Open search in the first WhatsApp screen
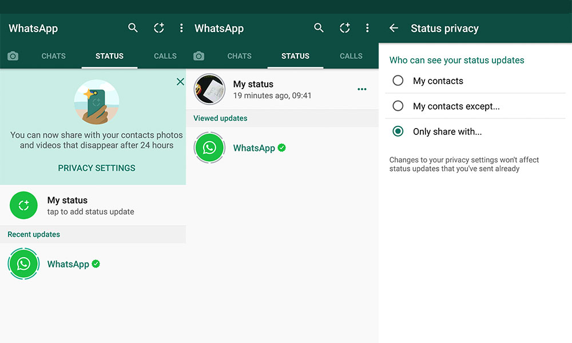 coord(133,27)
